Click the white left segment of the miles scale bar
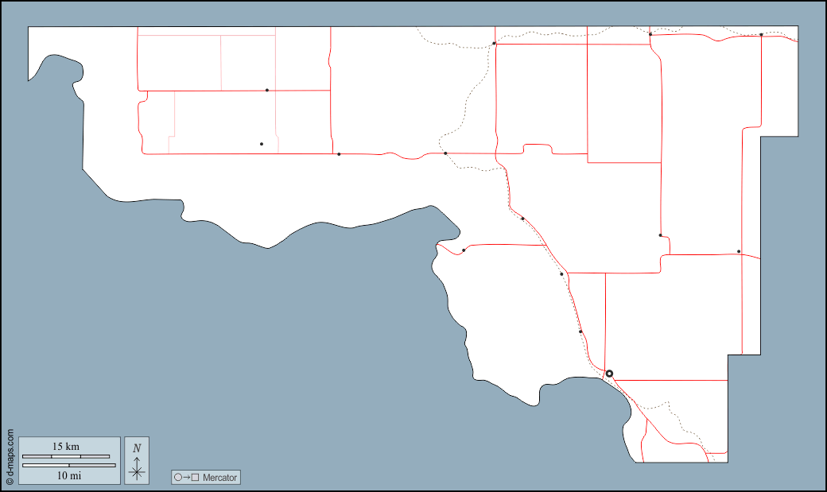The width and height of the screenshot is (827, 492). click(x=45, y=465)
